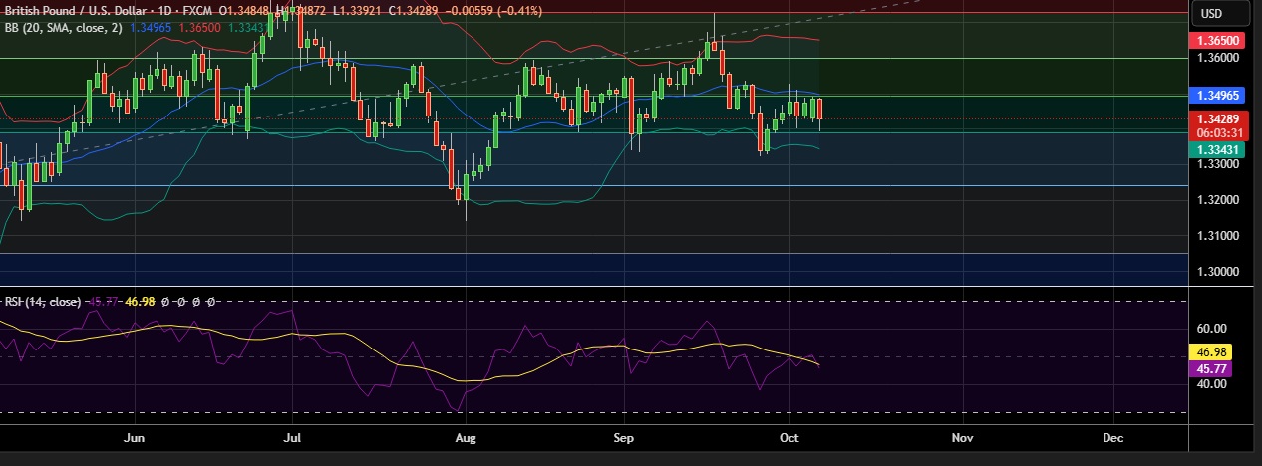Click the Nov label on time axis
1262x466 pixels.
point(962,437)
